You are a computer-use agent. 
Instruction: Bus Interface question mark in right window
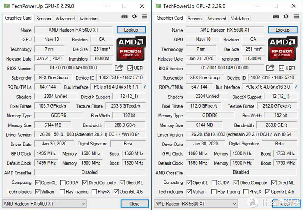(x=296, y=87)
